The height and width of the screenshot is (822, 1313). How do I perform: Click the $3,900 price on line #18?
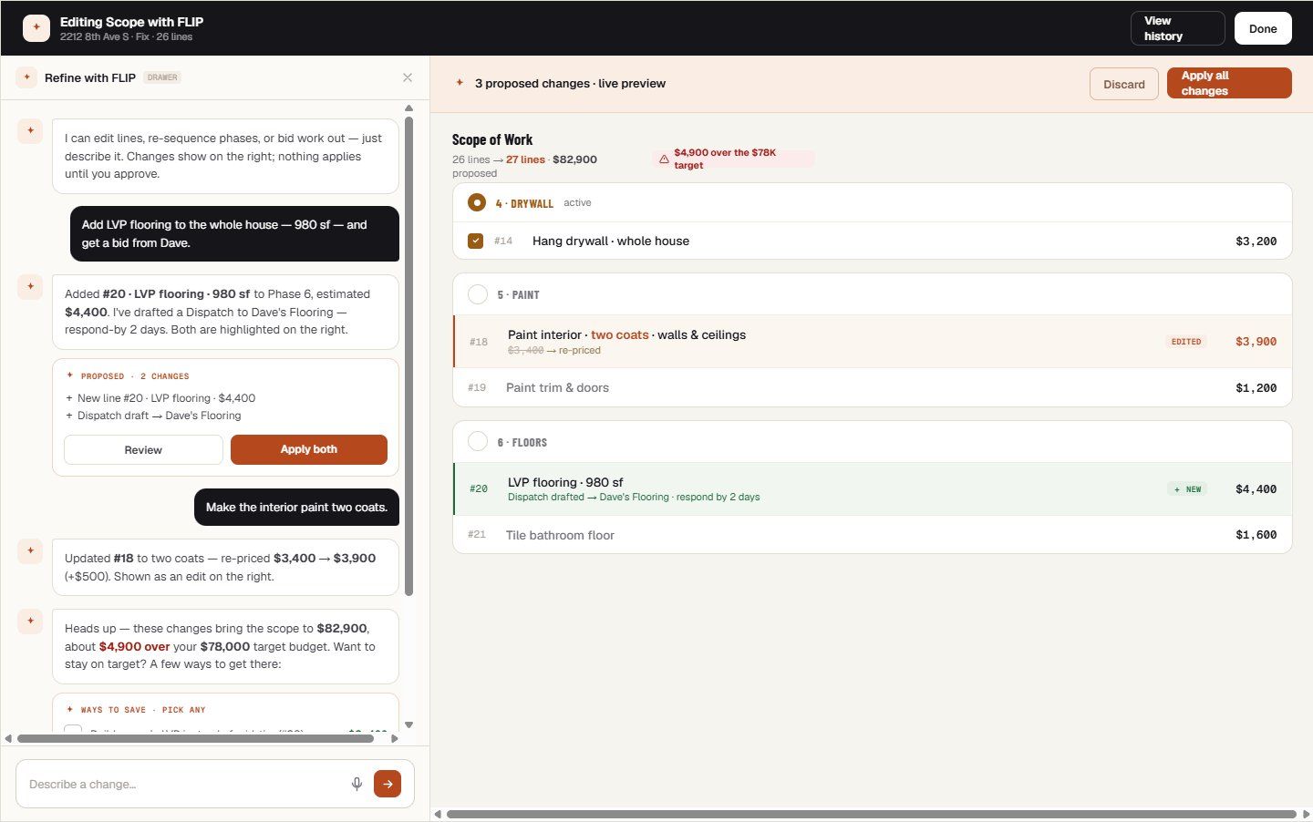coord(1256,342)
